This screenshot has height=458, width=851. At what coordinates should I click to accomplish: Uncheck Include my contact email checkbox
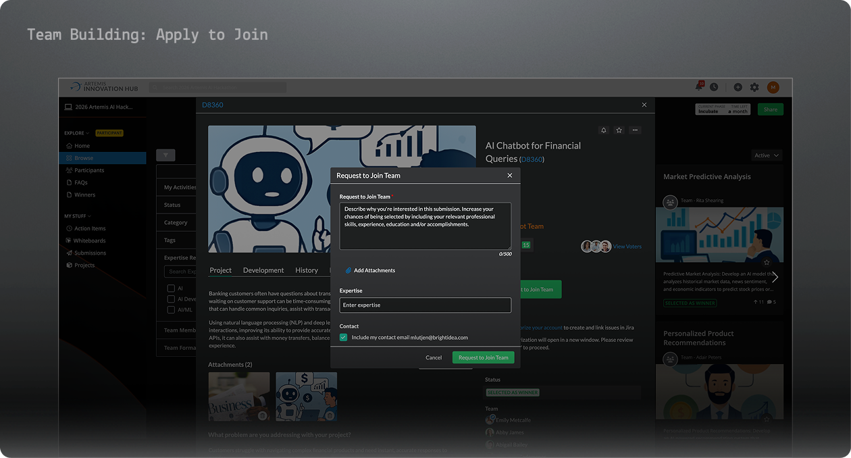coord(344,337)
